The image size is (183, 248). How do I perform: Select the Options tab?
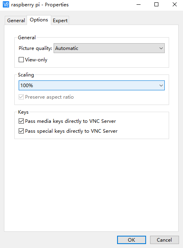(39, 20)
